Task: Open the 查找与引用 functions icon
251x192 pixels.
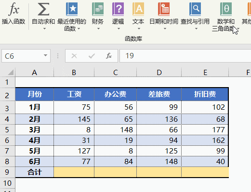Action: pyautogui.click(x=195, y=9)
